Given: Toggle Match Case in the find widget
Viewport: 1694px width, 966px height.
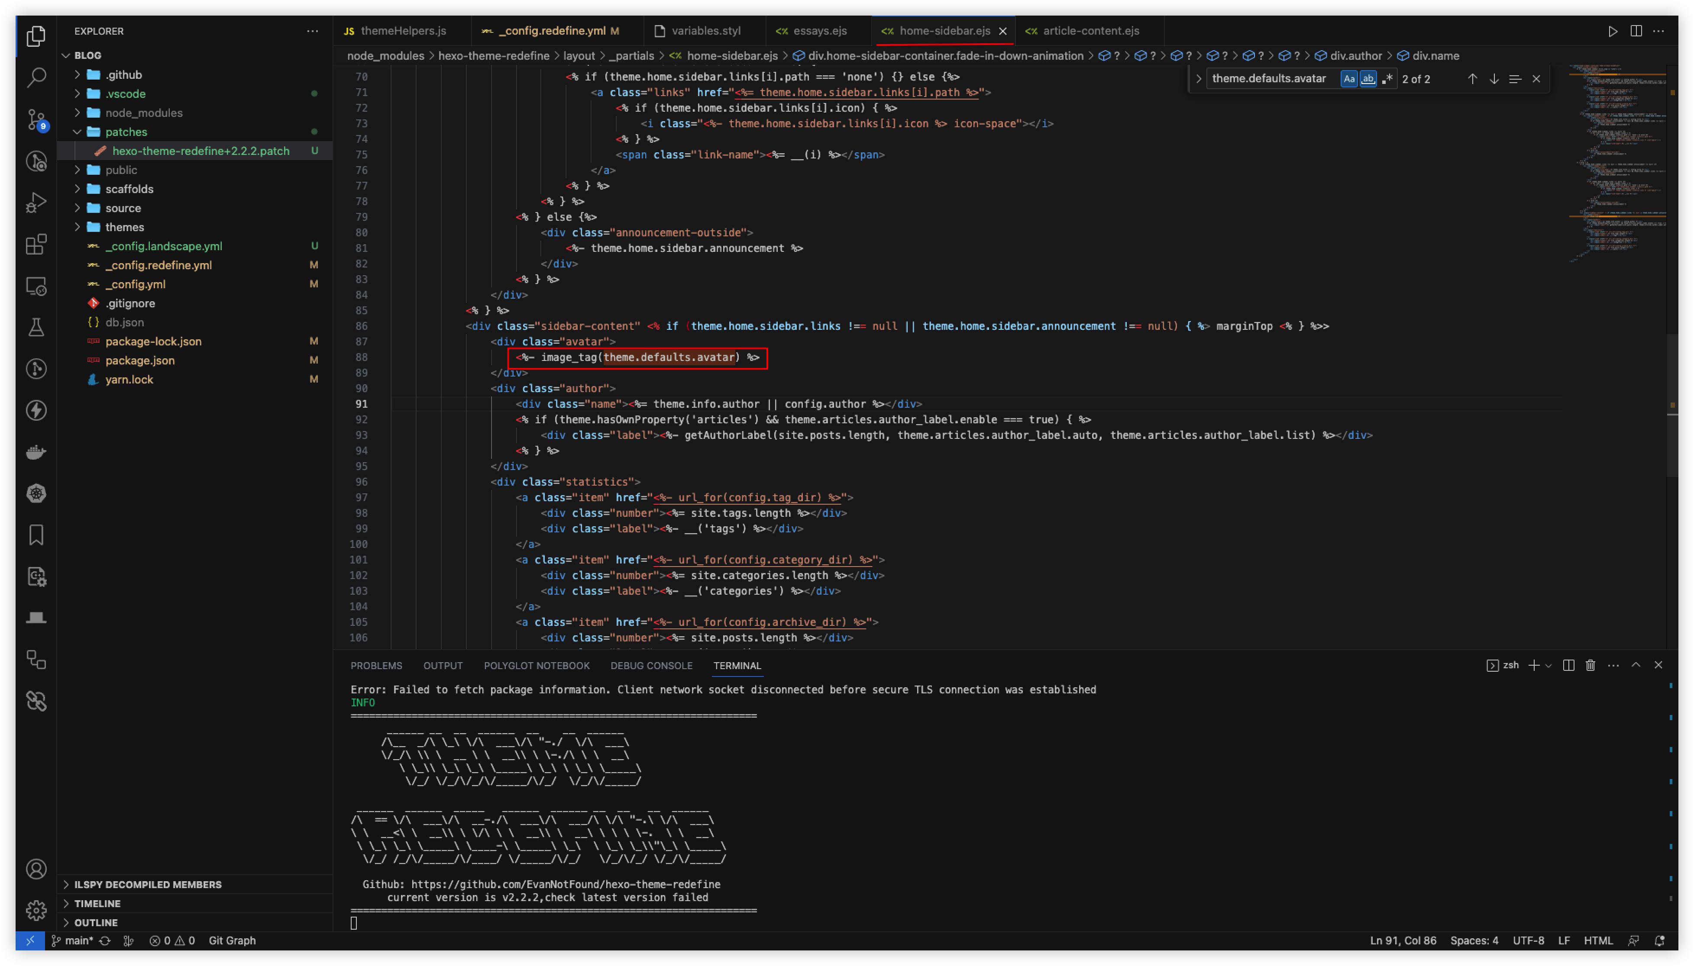Looking at the screenshot, I should (x=1348, y=78).
